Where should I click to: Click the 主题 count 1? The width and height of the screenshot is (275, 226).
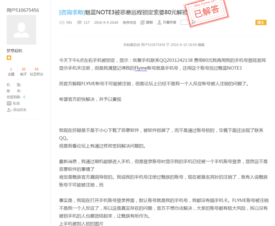pyautogui.click(x=11, y=69)
